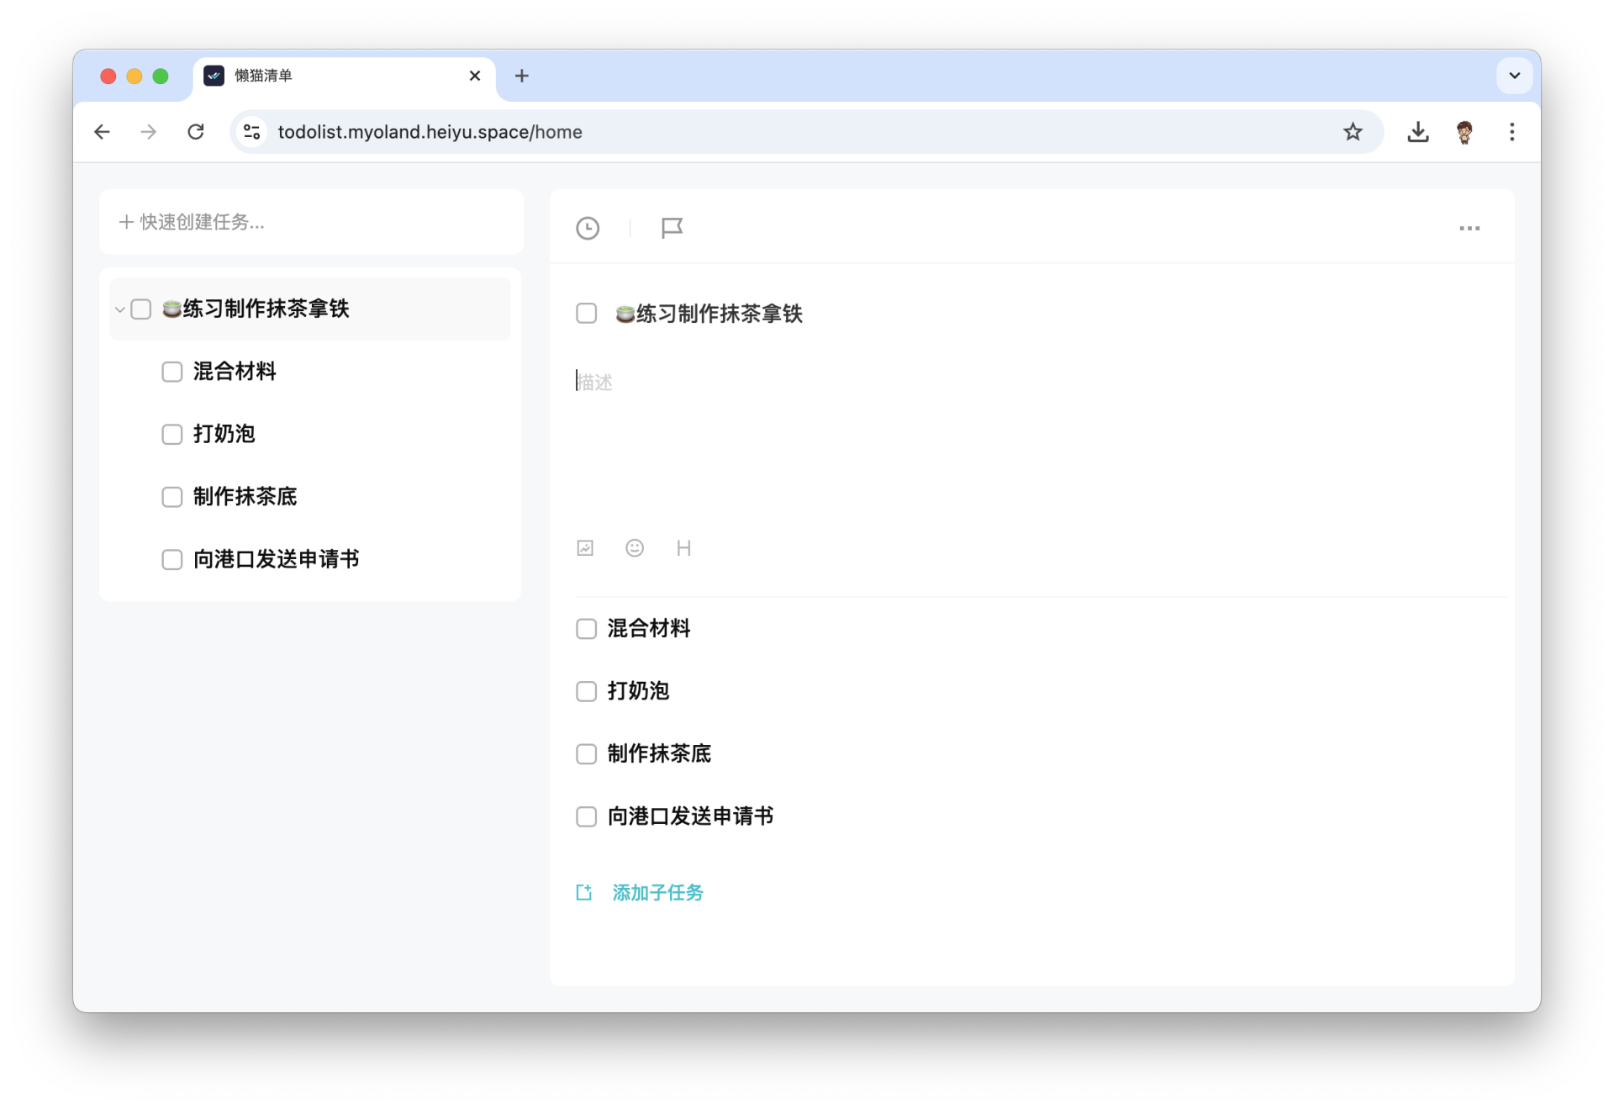Image resolution: width=1614 pixels, height=1109 pixels.
Task: Open the three-dots more options menu
Action: point(1469,228)
